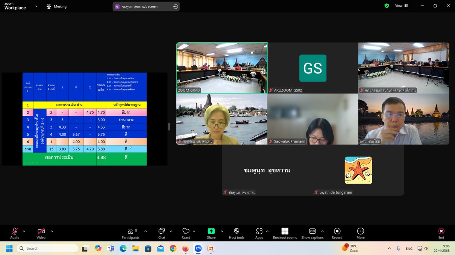
Task: Click the ปานกลาง cell in row 3
Action: [x=126, y=120]
